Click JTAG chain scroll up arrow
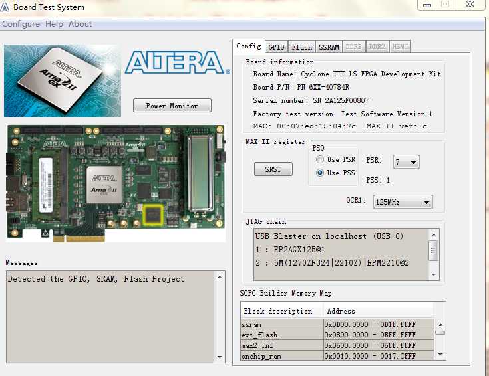 (x=434, y=235)
